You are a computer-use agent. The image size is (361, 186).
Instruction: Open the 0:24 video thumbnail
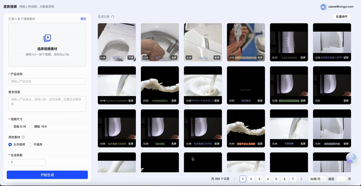pyautogui.click(x=332, y=129)
